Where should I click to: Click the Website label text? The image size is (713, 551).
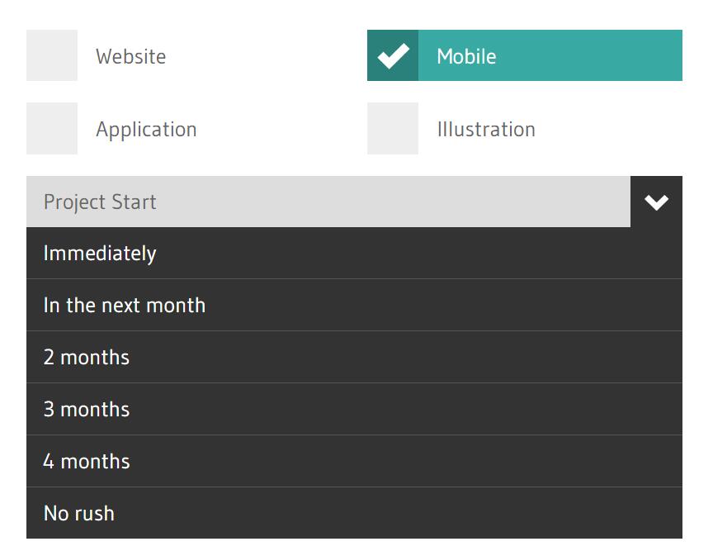coord(131,56)
